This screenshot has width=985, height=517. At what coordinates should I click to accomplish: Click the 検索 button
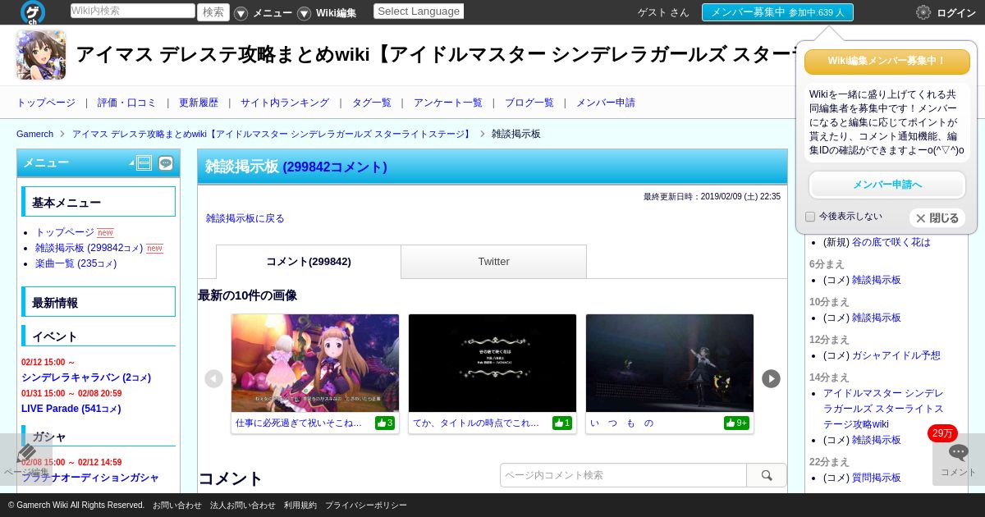click(x=213, y=11)
